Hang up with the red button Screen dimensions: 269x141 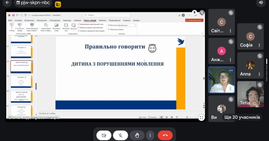[165, 135]
